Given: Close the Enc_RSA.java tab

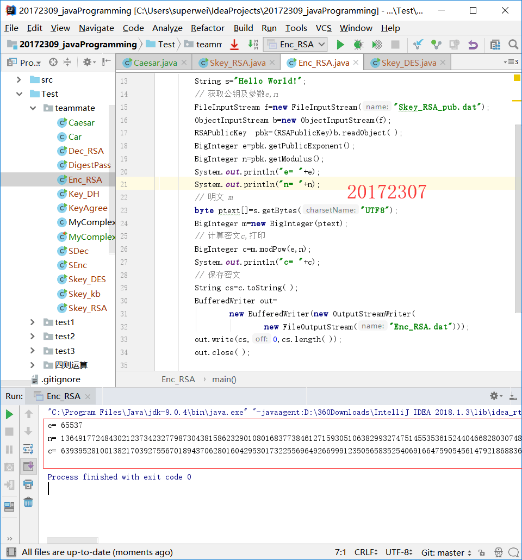Looking at the screenshot, I should [356, 63].
